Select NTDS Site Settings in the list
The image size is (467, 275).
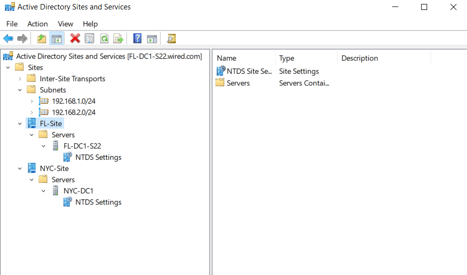244,71
